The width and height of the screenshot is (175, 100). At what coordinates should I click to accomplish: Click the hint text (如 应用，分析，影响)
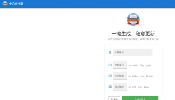pos(138,87)
